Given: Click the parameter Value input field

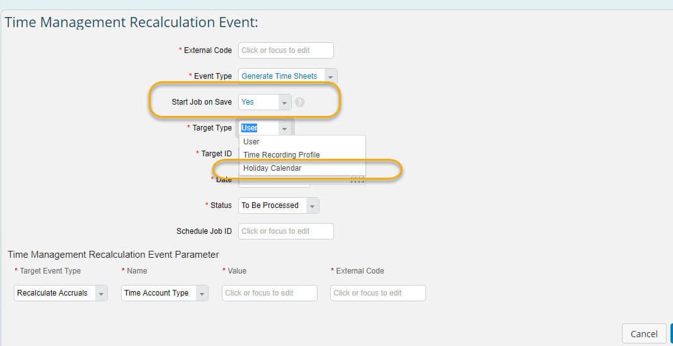Looking at the screenshot, I should pos(269,293).
